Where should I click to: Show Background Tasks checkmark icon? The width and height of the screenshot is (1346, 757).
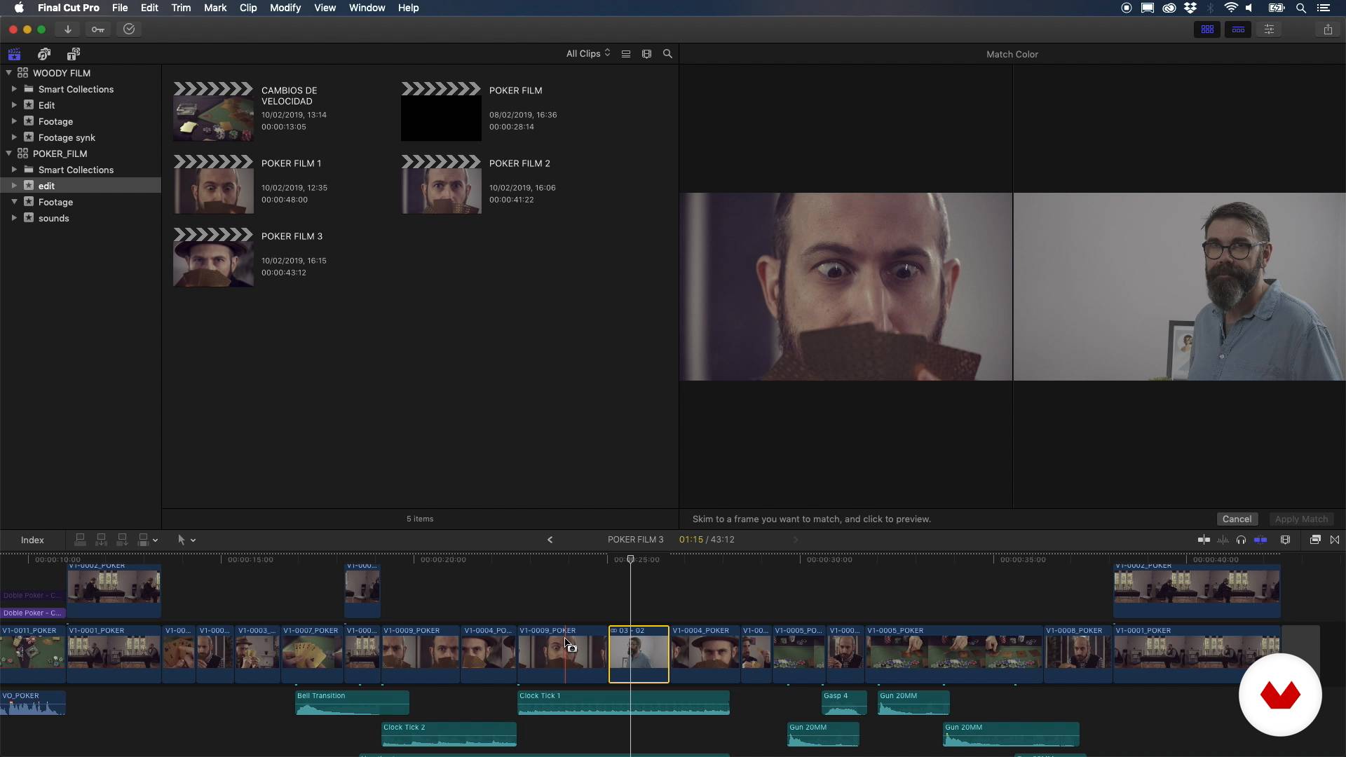click(x=129, y=29)
